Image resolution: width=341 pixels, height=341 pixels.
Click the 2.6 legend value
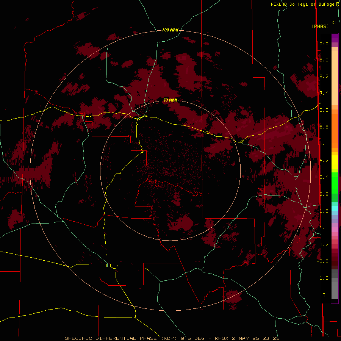click(324, 194)
